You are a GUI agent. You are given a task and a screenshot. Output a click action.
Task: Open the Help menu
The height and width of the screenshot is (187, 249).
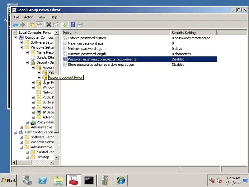(54, 17)
